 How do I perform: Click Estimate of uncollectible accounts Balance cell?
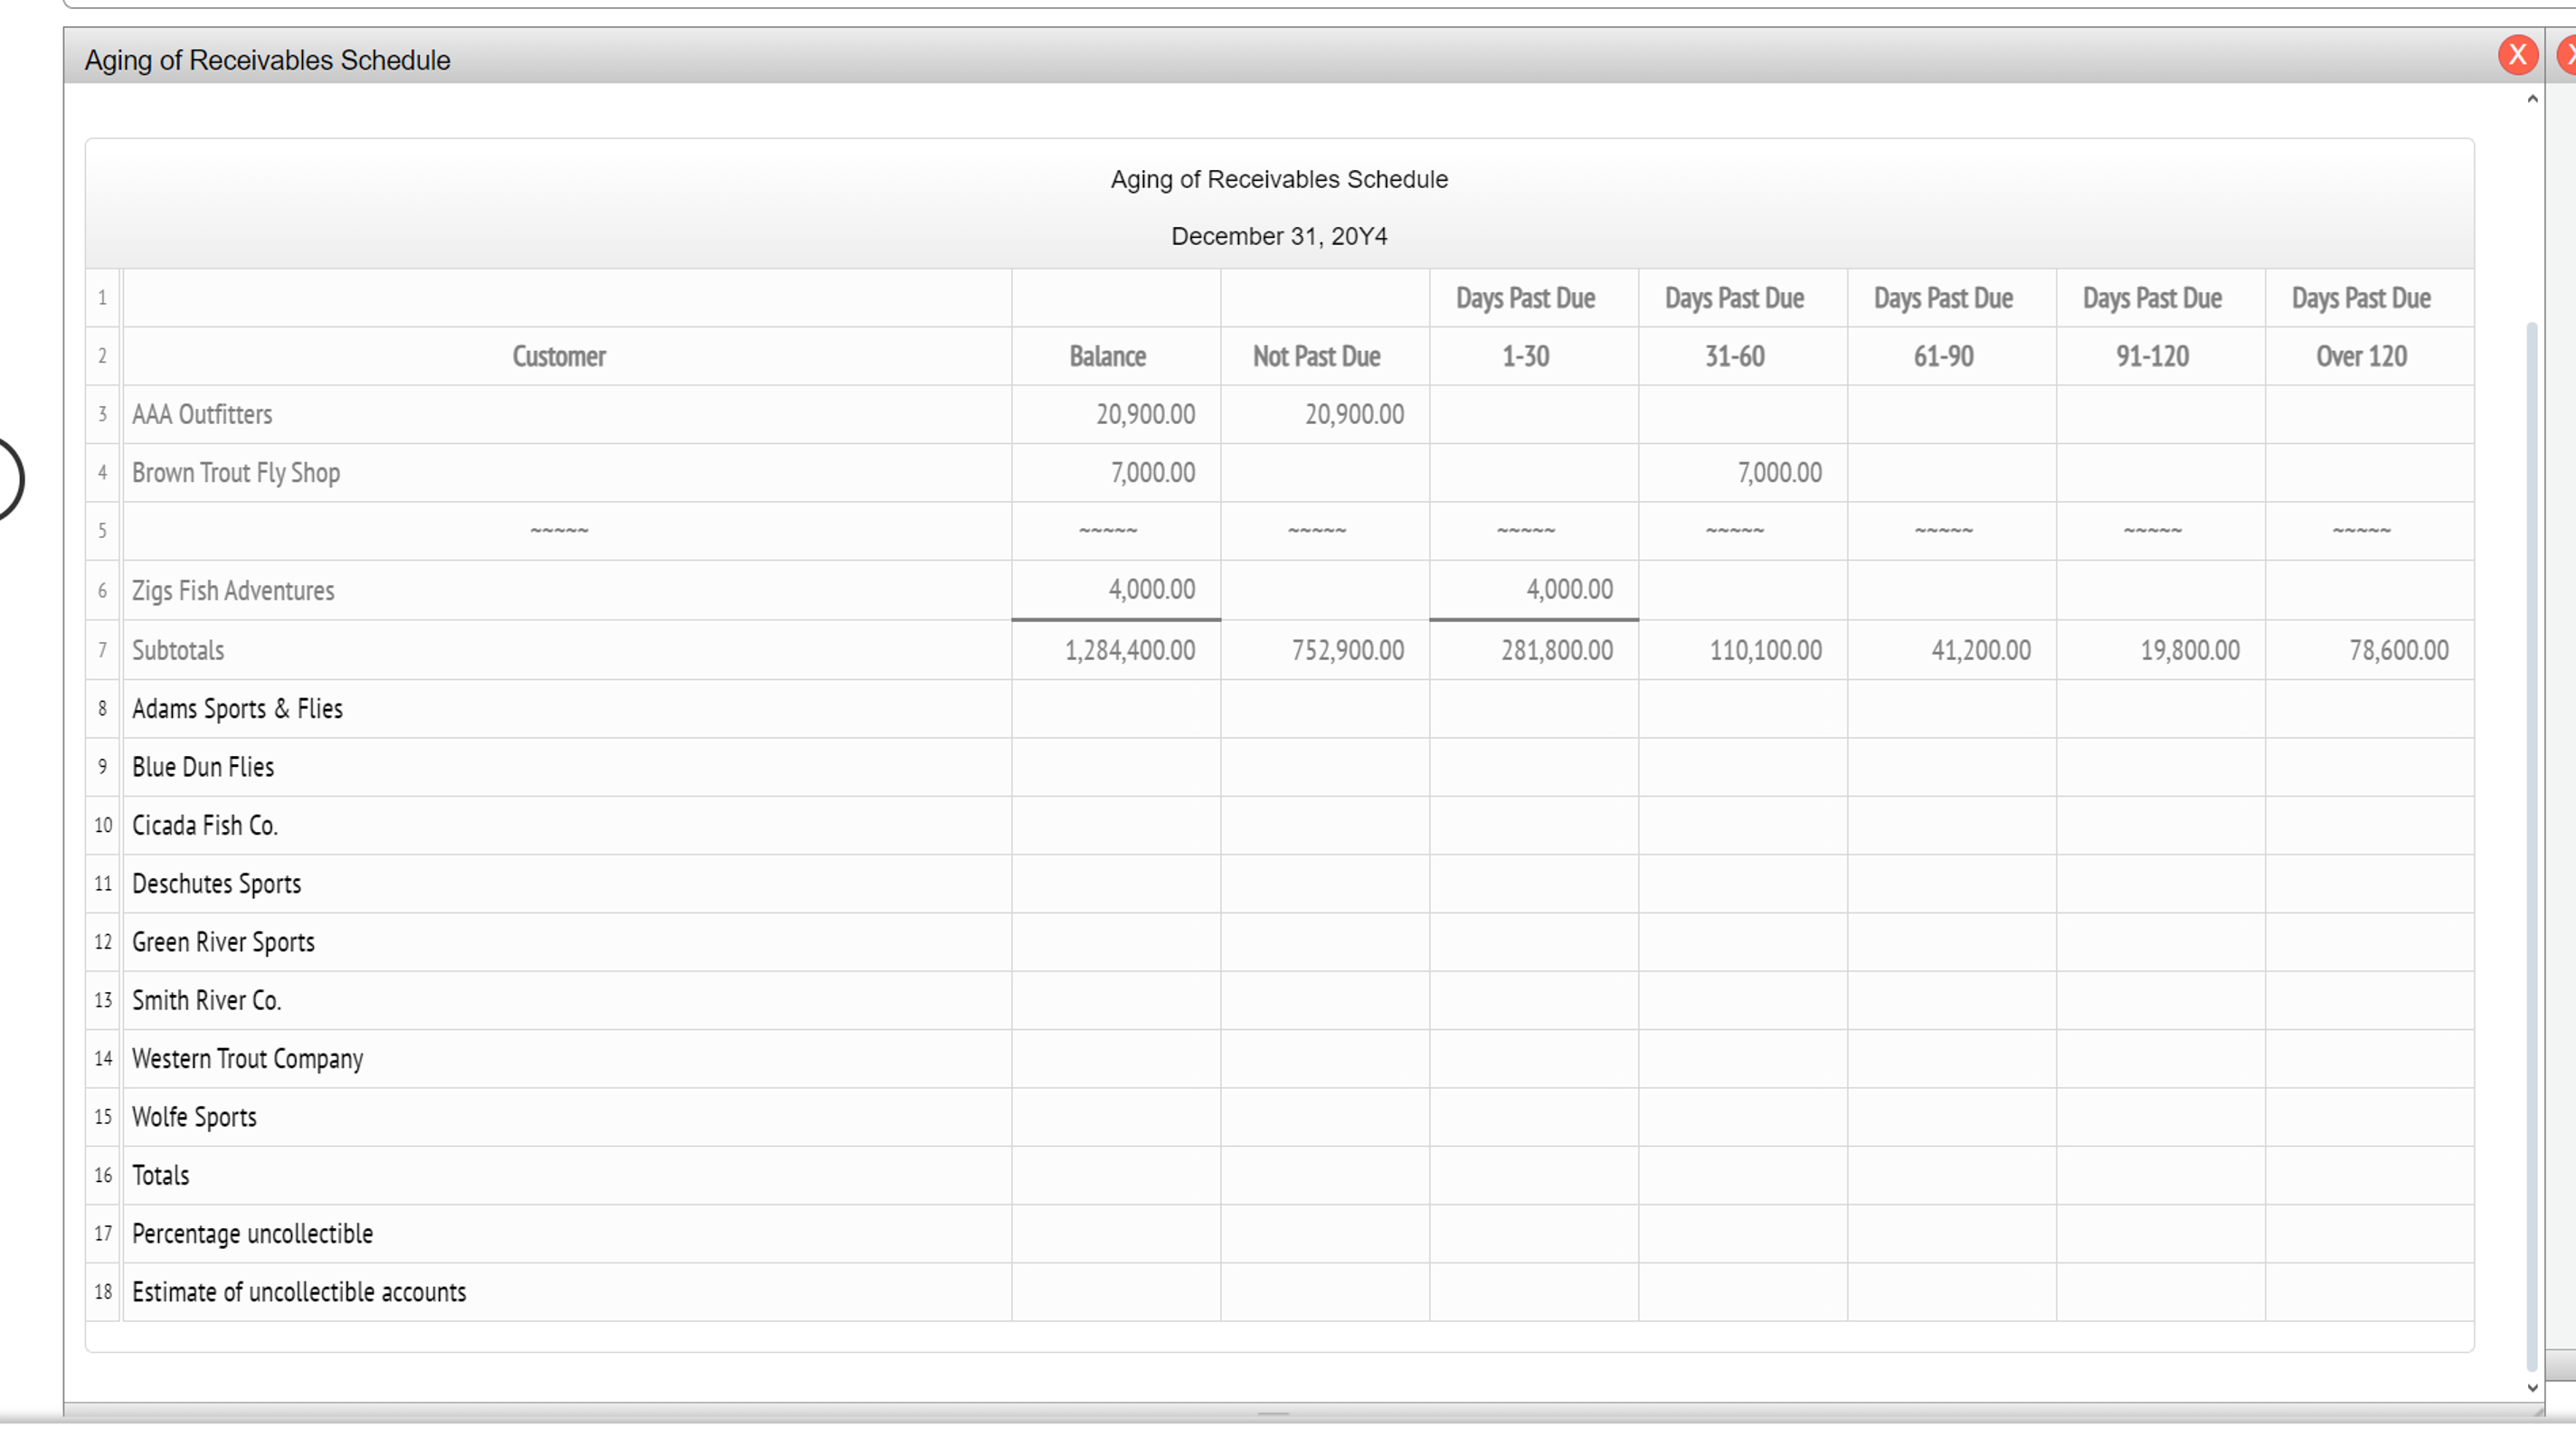point(1115,1292)
